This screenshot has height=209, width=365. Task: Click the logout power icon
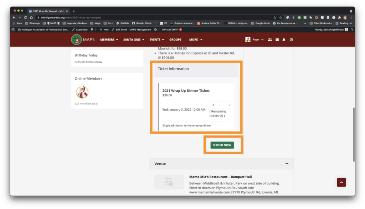pyautogui.click(x=291, y=39)
